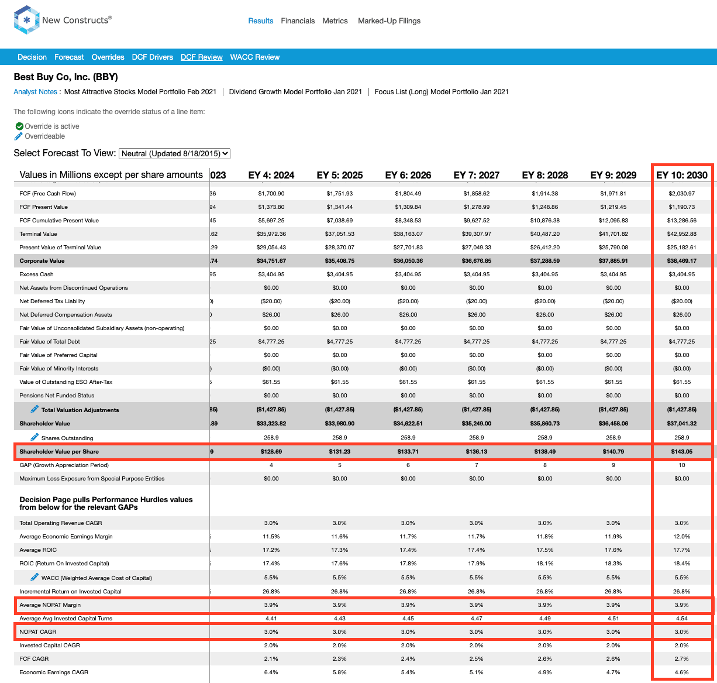Click the EY 10: 2030 column header
The image size is (717, 683).
coord(682,175)
